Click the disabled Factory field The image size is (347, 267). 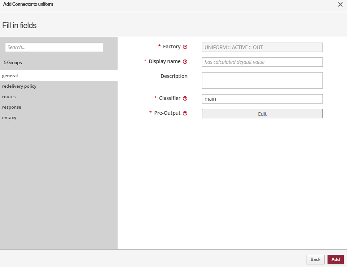click(x=262, y=47)
